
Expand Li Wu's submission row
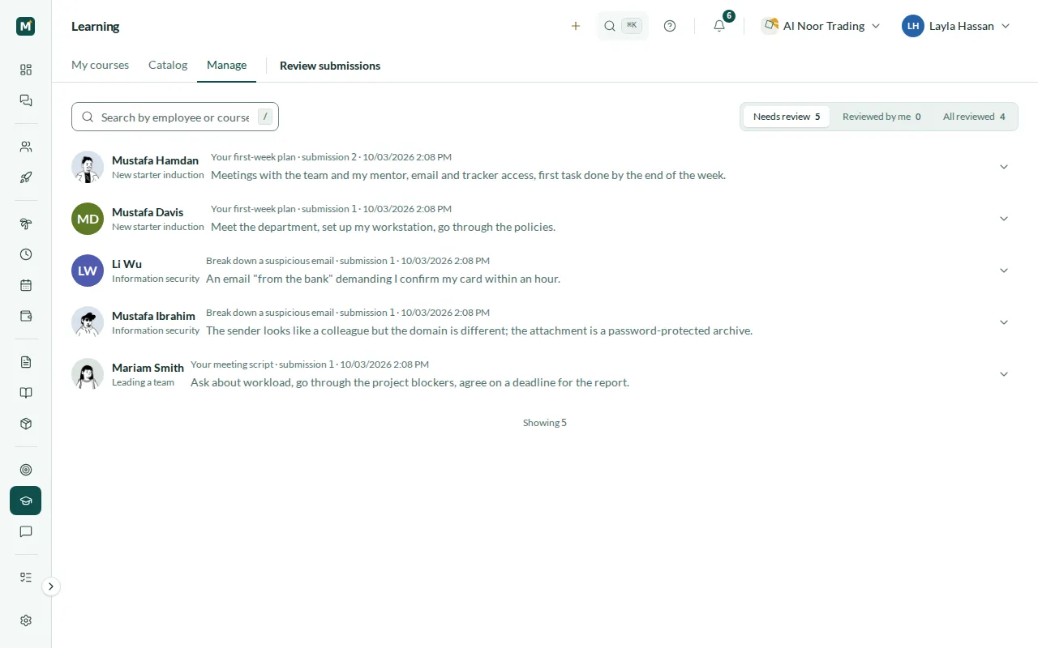[1004, 271]
